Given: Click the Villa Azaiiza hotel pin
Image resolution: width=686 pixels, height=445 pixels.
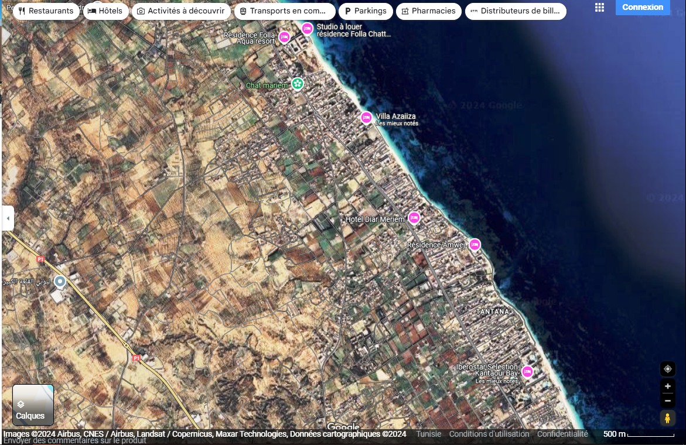Looking at the screenshot, I should point(366,118).
